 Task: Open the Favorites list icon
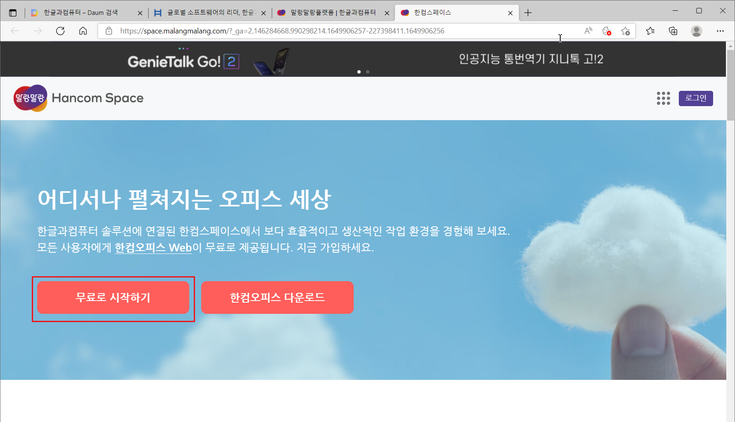[x=650, y=31]
